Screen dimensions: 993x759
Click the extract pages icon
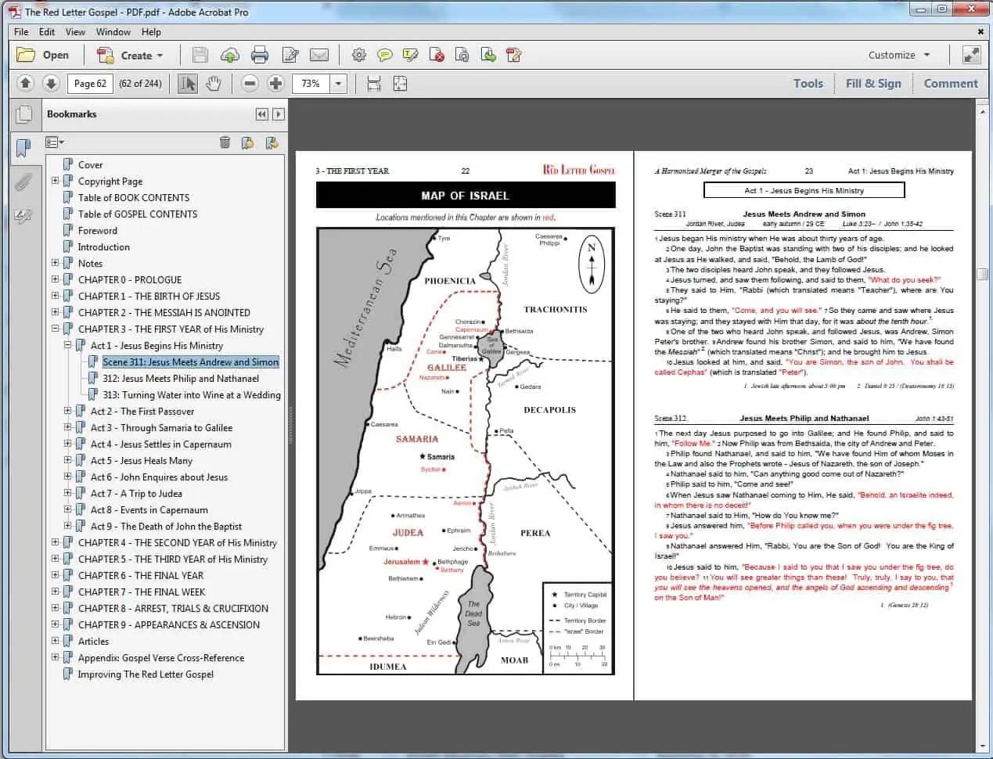coord(488,55)
